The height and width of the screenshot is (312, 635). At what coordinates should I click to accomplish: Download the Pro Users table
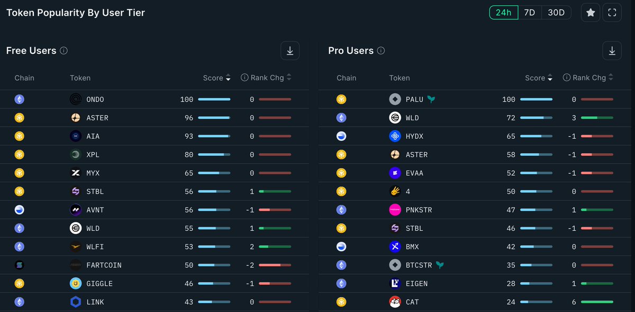tap(612, 51)
